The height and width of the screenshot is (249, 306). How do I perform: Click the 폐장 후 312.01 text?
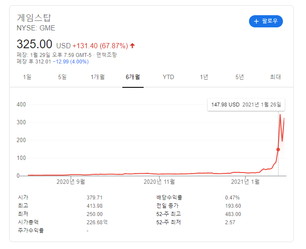(34, 62)
